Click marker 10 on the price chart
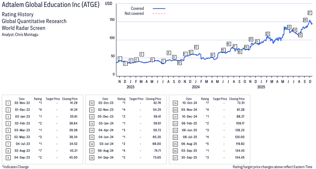Screen dimensions: 316x169 pyautogui.click(x=179, y=63)
